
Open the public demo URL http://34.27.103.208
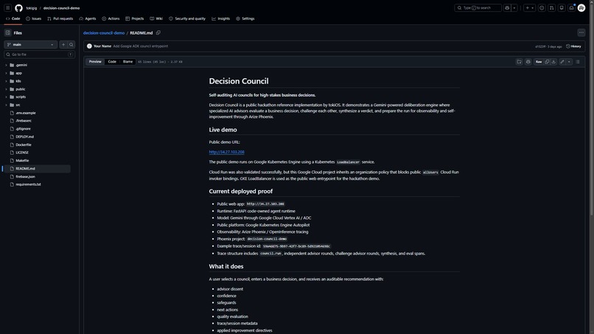point(226,152)
